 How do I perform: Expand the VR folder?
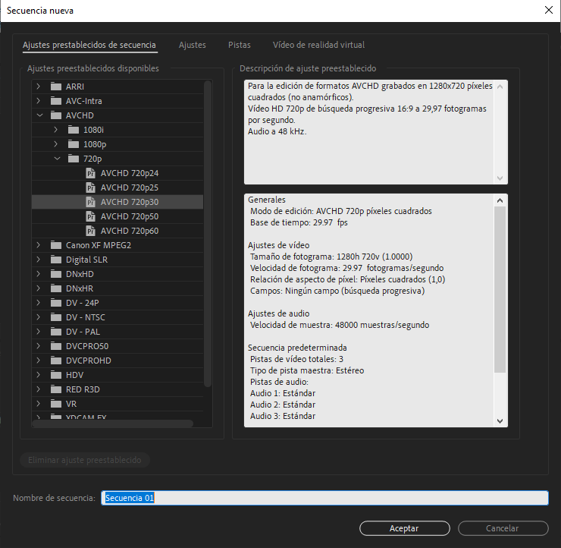click(x=39, y=404)
